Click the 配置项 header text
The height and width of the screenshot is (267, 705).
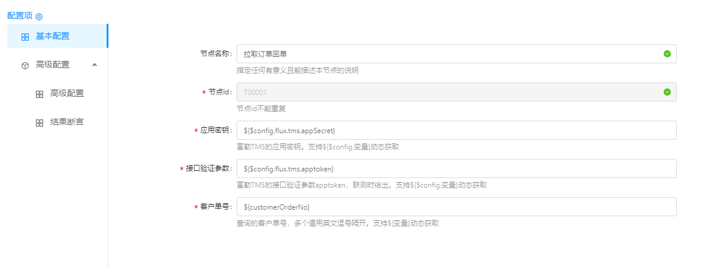tap(20, 16)
